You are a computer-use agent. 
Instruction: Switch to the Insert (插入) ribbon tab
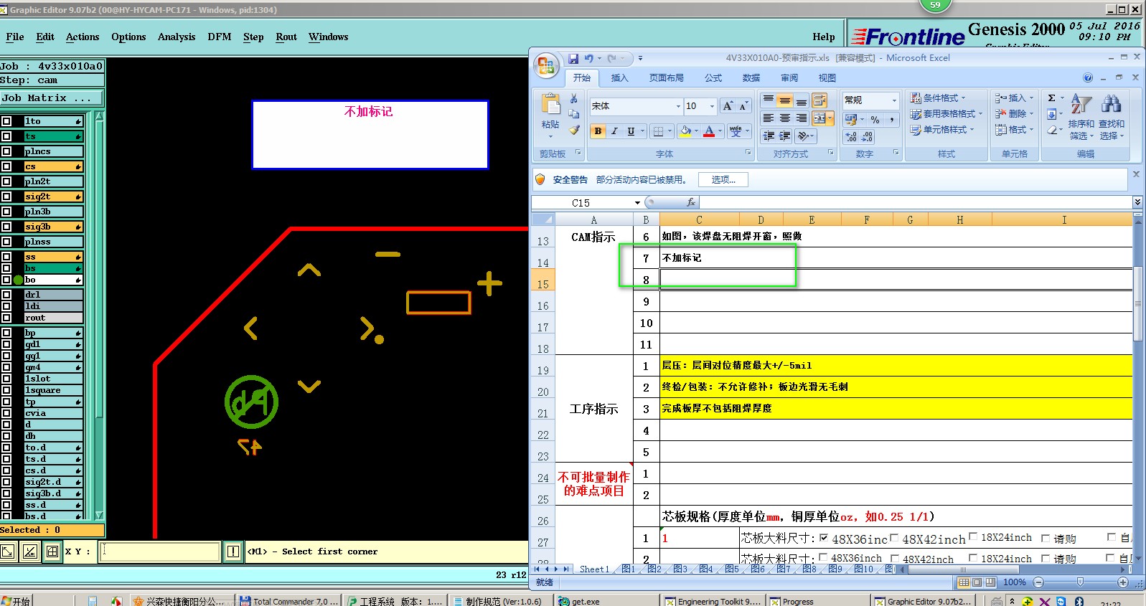pos(619,78)
